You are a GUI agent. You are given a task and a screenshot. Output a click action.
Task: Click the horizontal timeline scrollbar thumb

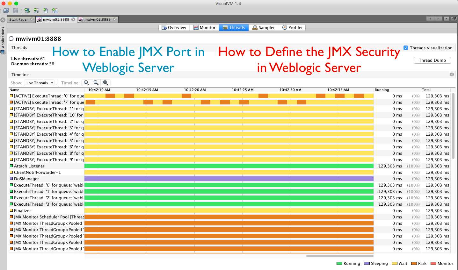click(x=340, y=256)
